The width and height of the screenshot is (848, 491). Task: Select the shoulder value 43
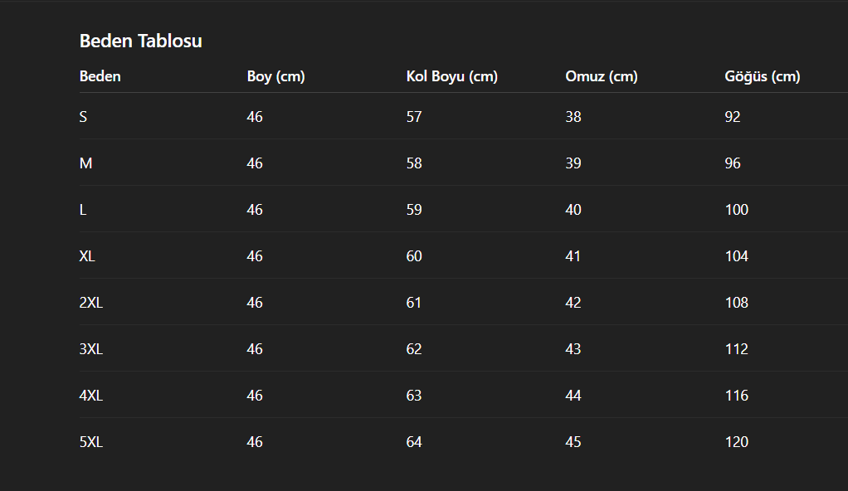tap(573, 349)
